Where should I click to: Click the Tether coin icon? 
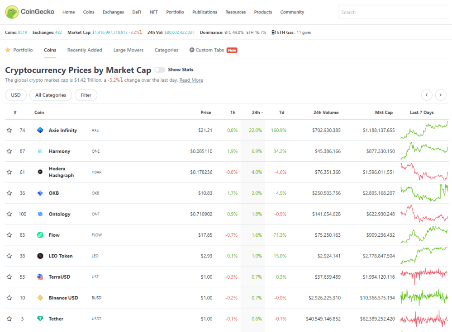pyautogui.click(x=40, y=318)
